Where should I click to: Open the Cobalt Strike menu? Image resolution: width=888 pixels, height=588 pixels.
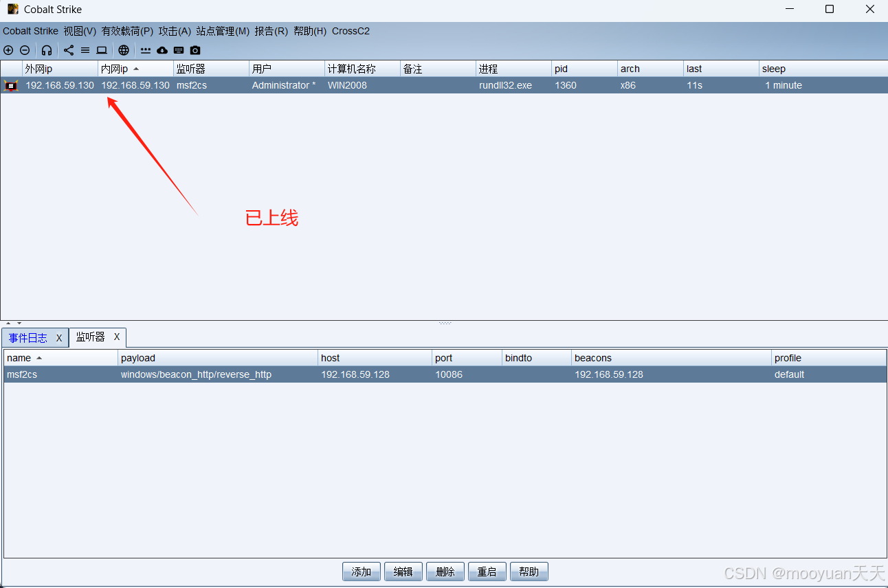tap(30, 31)
